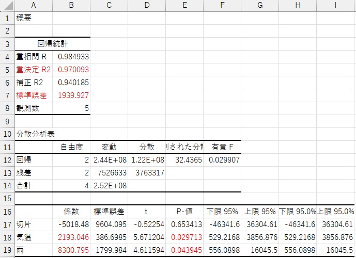Select the 重相関 R value 0.984933

(71, 57)
